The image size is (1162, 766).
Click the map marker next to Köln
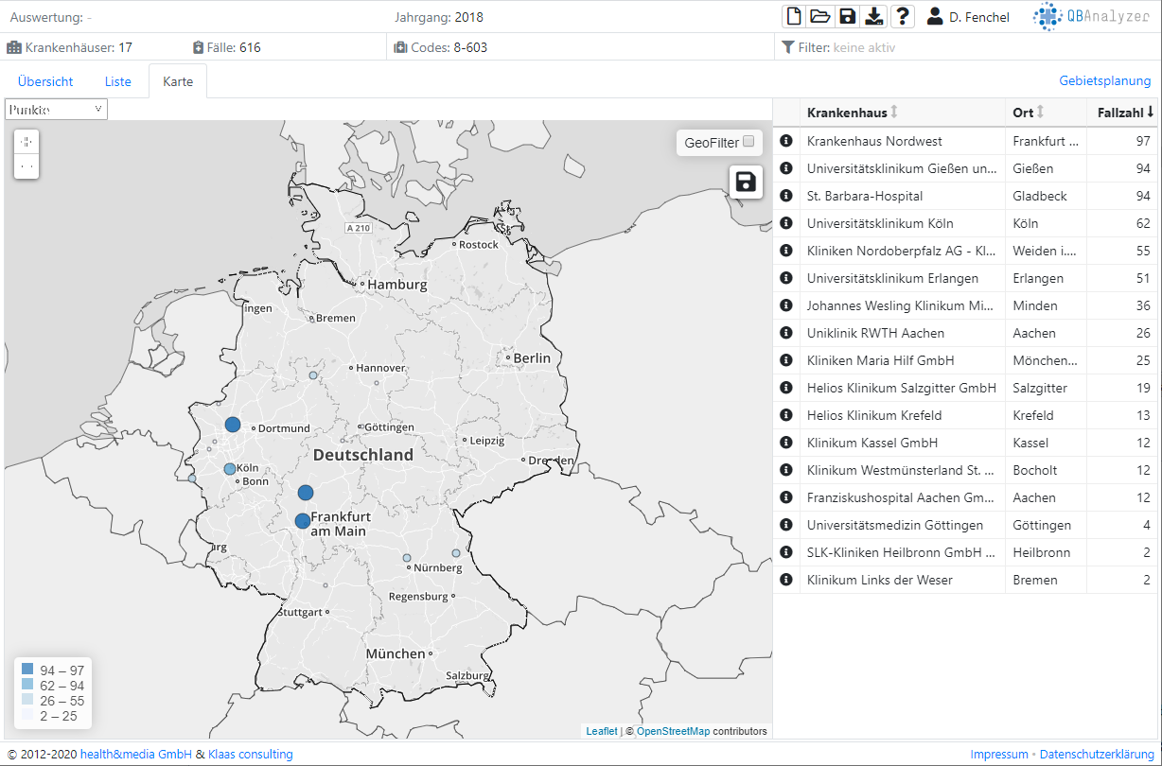(x=229, y=469)
